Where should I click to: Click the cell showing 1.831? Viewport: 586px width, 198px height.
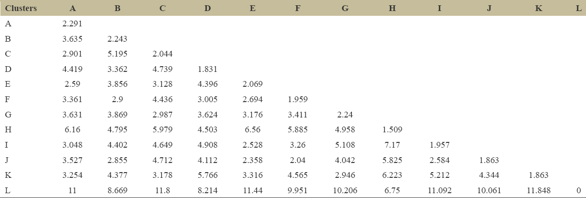coord(208,70)
